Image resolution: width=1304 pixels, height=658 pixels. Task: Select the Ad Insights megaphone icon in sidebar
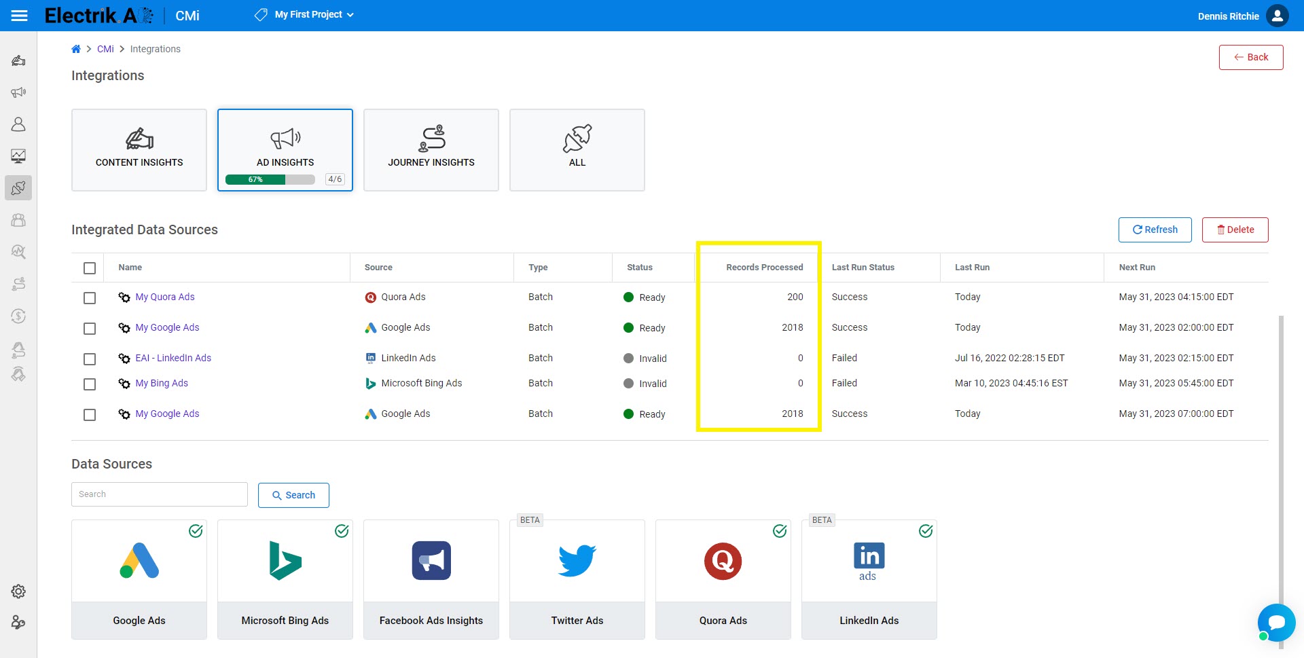pos(18,92)
